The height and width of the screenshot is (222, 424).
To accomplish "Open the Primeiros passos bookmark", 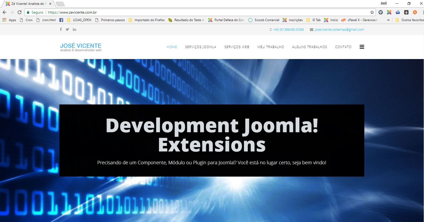I will point(110,20).
